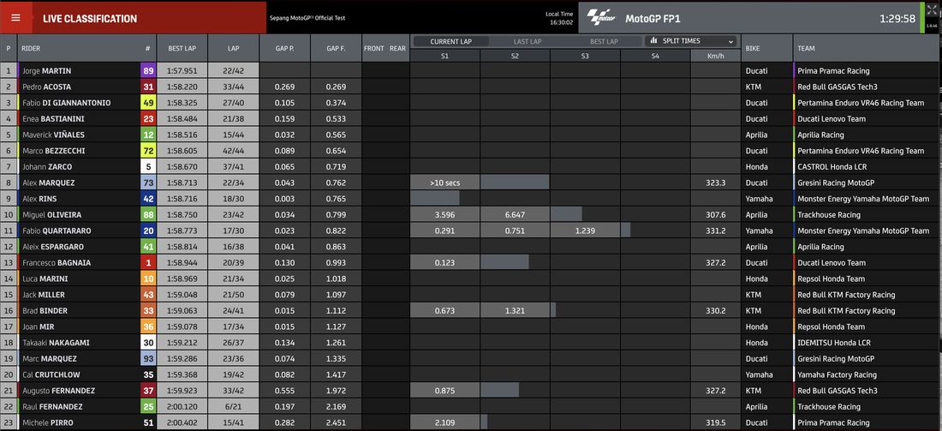
Task: Click Alex Rins' number 42 badge
Action: [148, 199]
